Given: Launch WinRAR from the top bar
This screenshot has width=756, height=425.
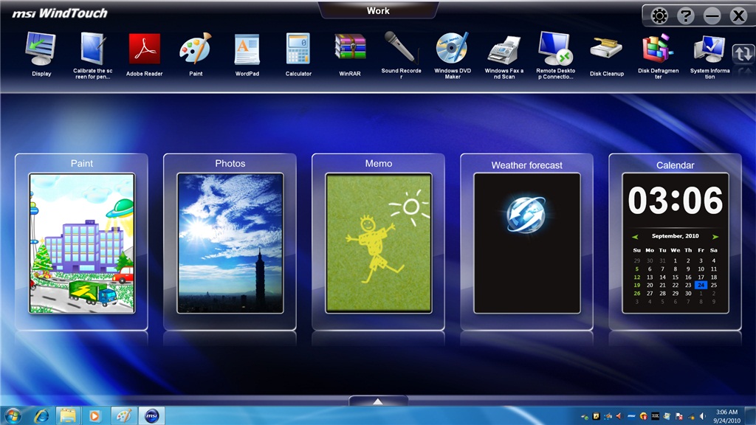Looking at the screenshot, I should pos(350,49).
